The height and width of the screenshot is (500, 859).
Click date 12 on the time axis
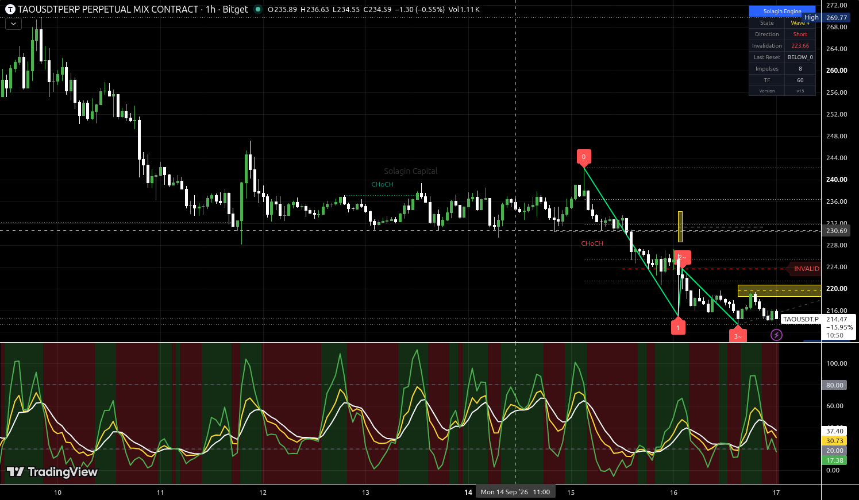pos(263,492)
